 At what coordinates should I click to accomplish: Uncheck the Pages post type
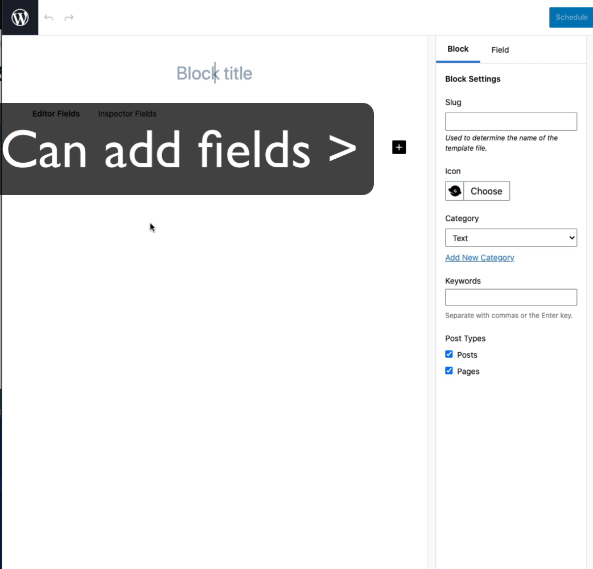pos(449,370)
